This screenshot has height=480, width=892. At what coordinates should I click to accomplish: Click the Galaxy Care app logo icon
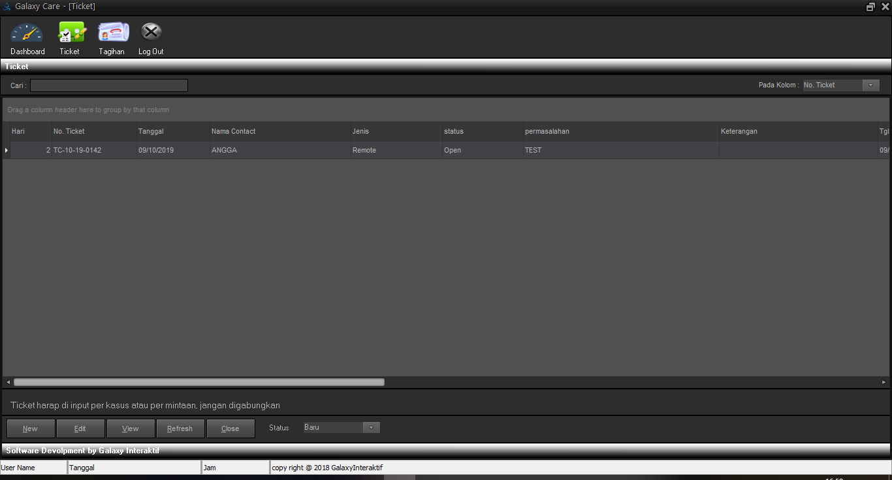pos(7,7)
